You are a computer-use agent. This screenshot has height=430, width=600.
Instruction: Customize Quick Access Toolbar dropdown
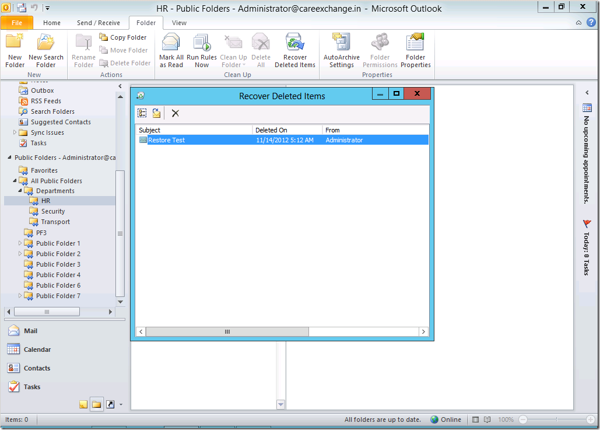(47, 8)
